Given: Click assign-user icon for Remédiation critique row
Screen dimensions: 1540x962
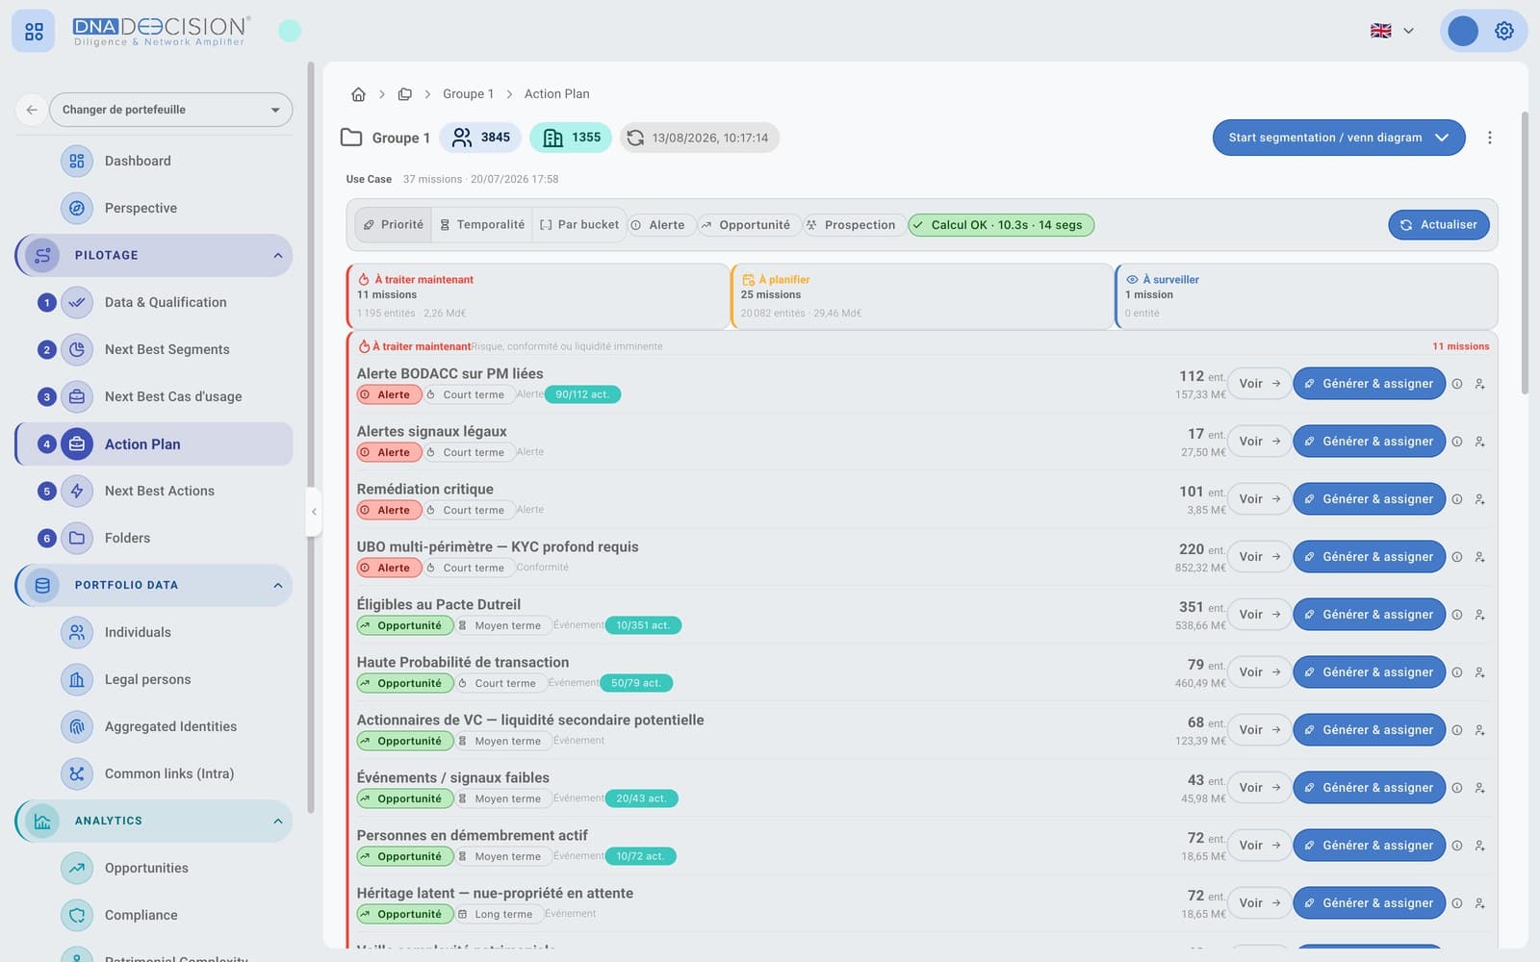Looking at the screenshot, I should (1479, 499).
